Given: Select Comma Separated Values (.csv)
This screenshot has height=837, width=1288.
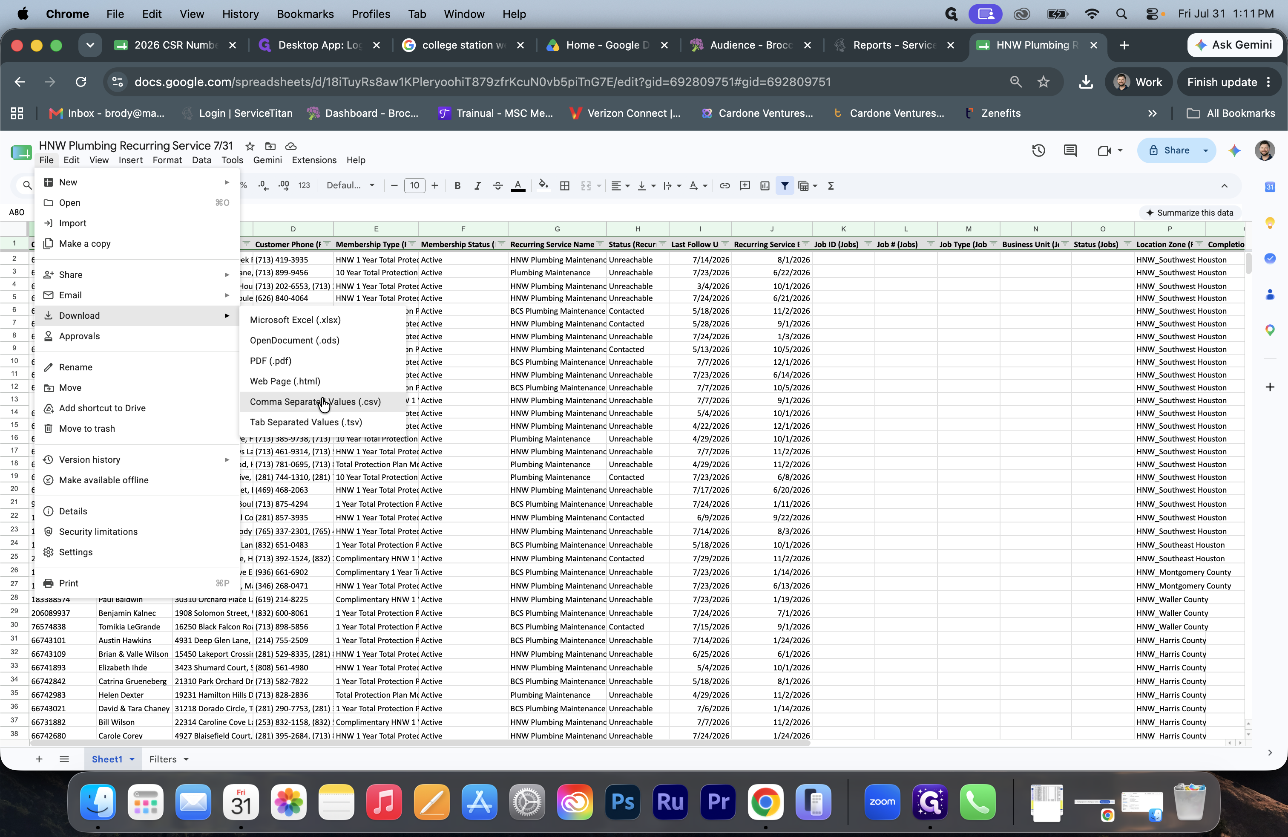Looking at the screenshot, I should [322, 402].
